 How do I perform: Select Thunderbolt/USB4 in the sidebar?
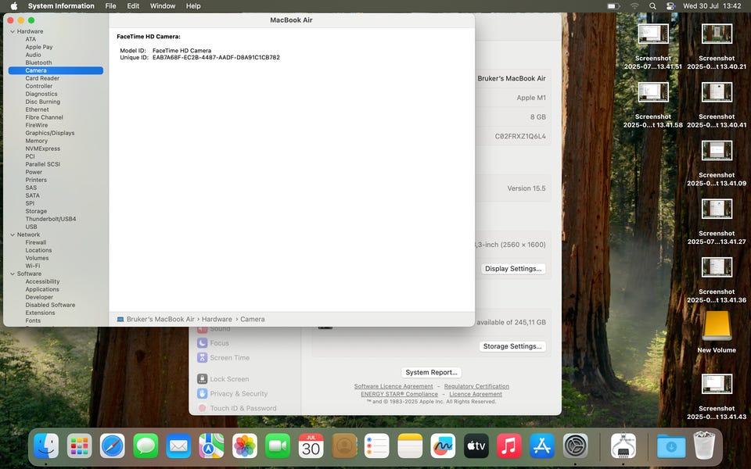click(50, 219)
